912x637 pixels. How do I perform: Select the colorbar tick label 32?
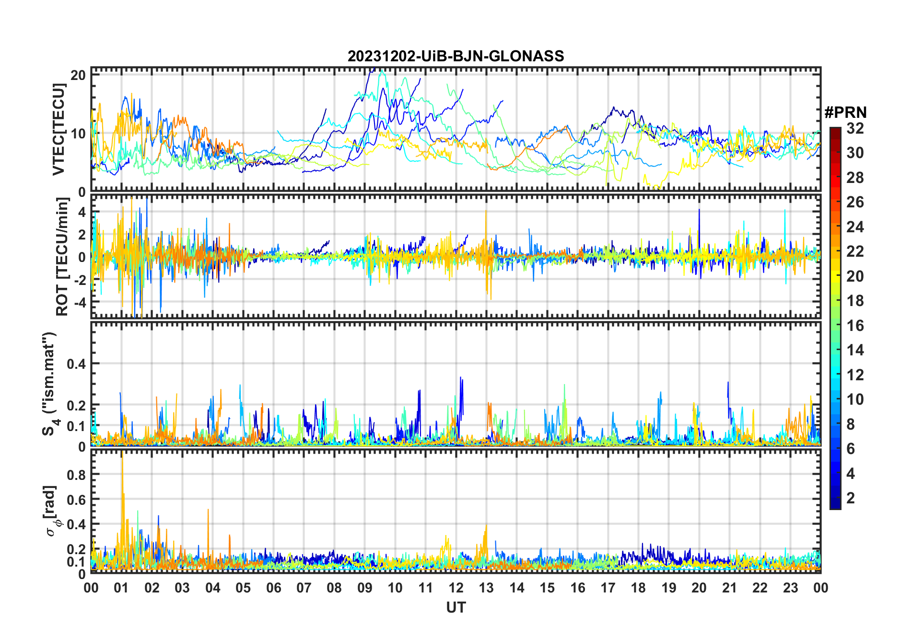(x=855, y=128)
